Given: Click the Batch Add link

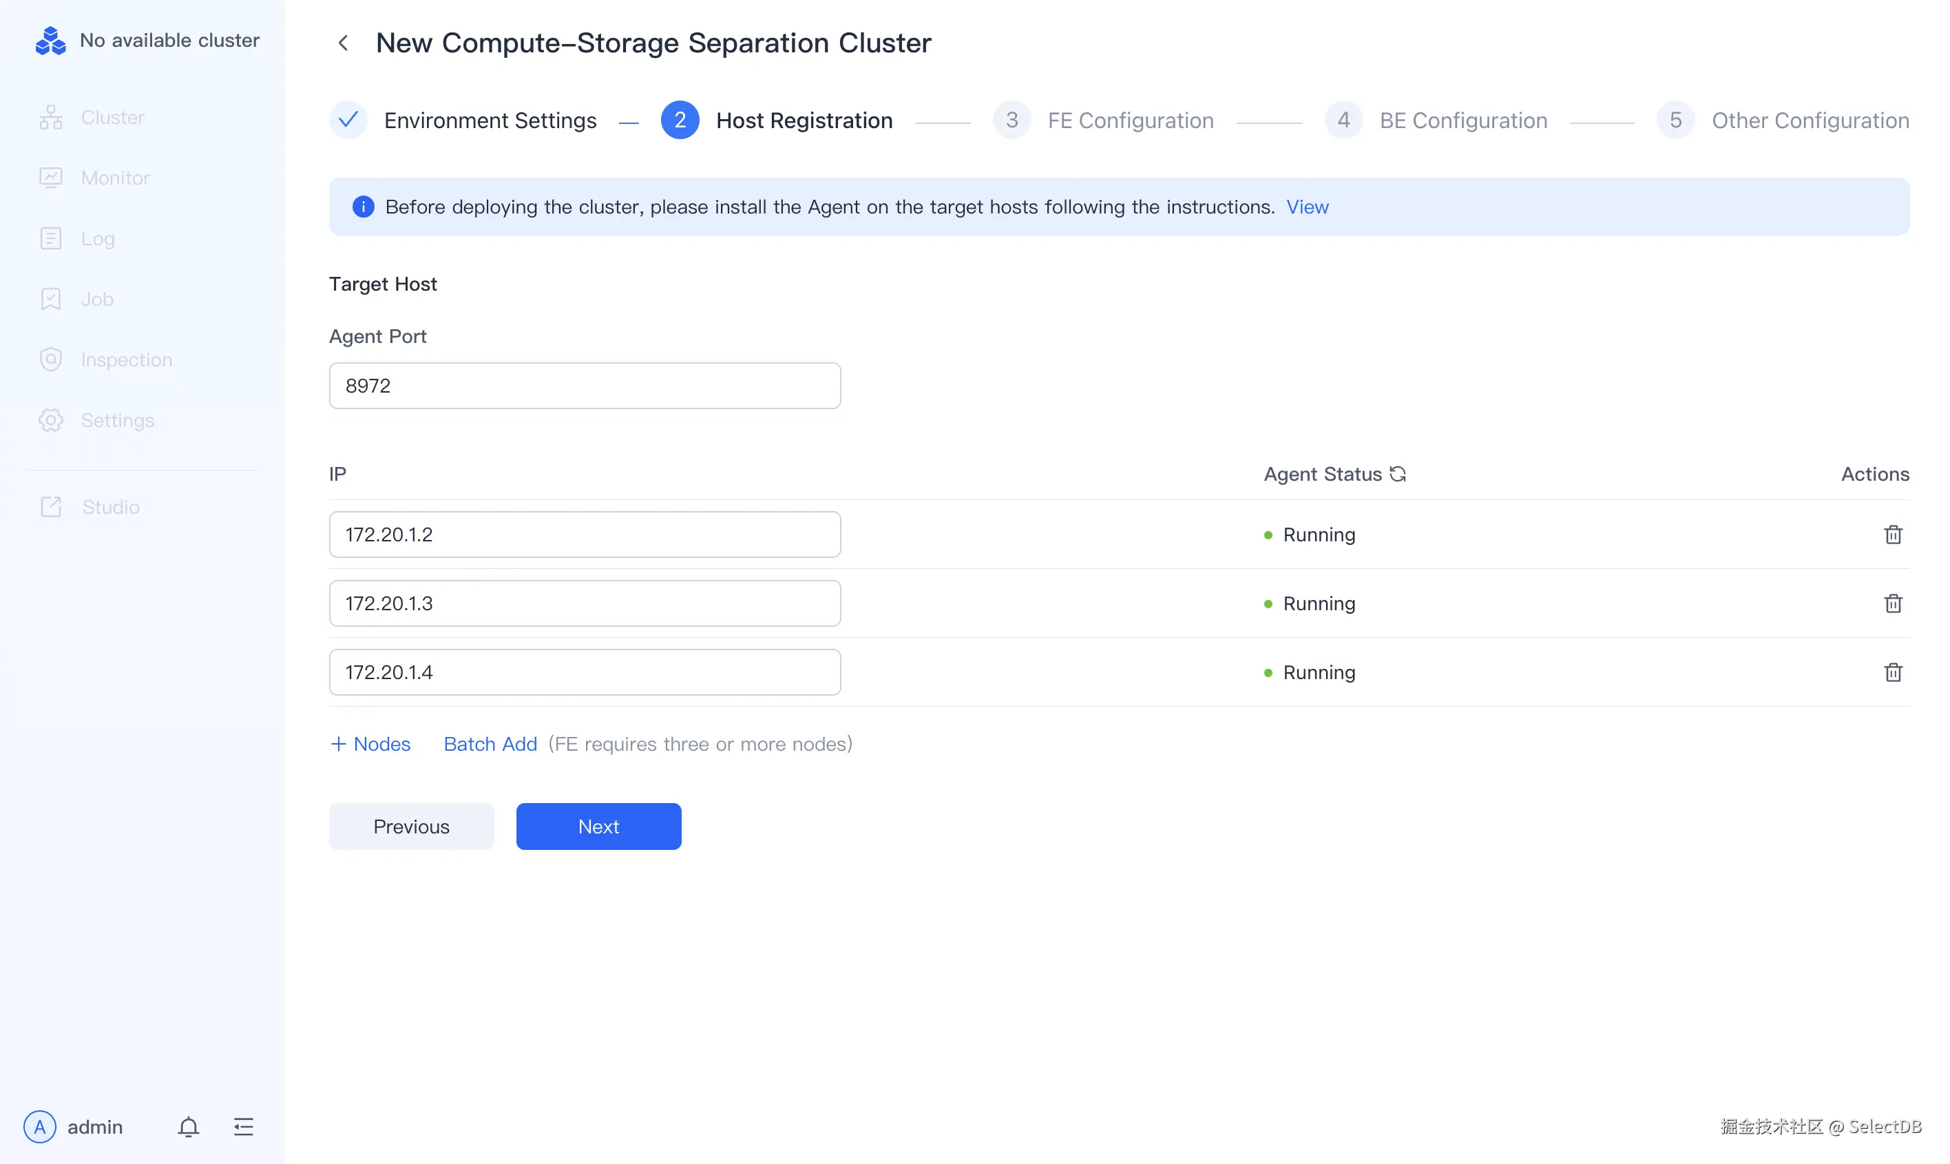Looking at the screenshot, I should point(490,744).
